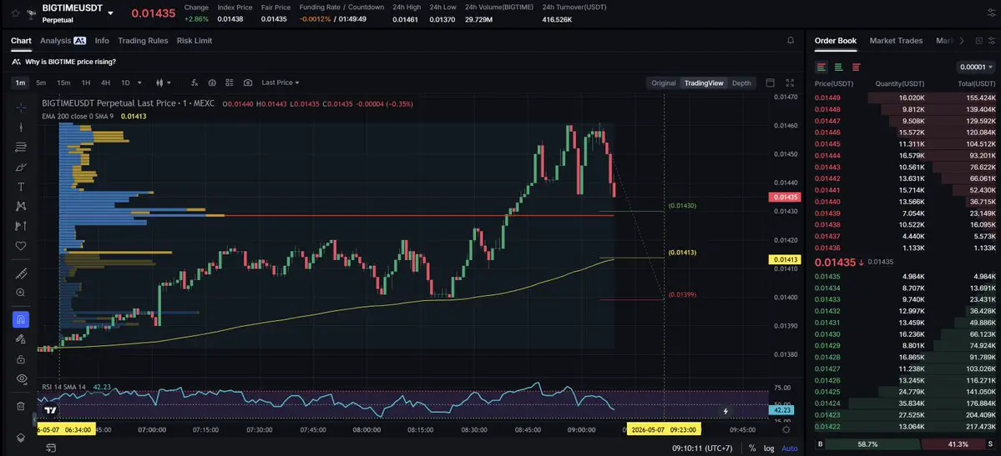Click the camera snapshot icon
Screen dimensions: 1001x456
(x=248, y=83)
